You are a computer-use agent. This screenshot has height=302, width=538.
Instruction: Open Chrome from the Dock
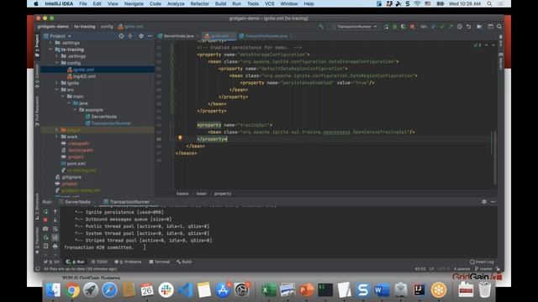[71, 290]
